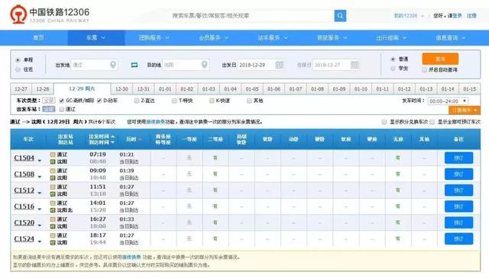Image resolution: width=489 pixels, height=279 pixels.
Task: Switch to the 01-01 date tab
Action: (x=165, y=89)
